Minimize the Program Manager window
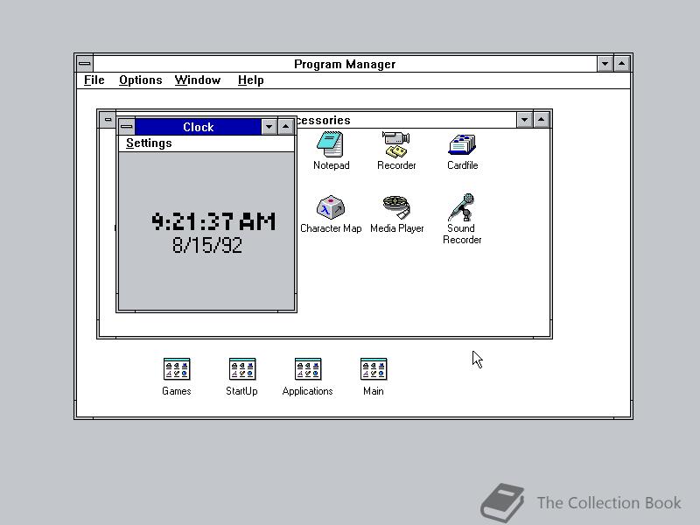Viewport: 700px width, 525px height. pos(605,64)
